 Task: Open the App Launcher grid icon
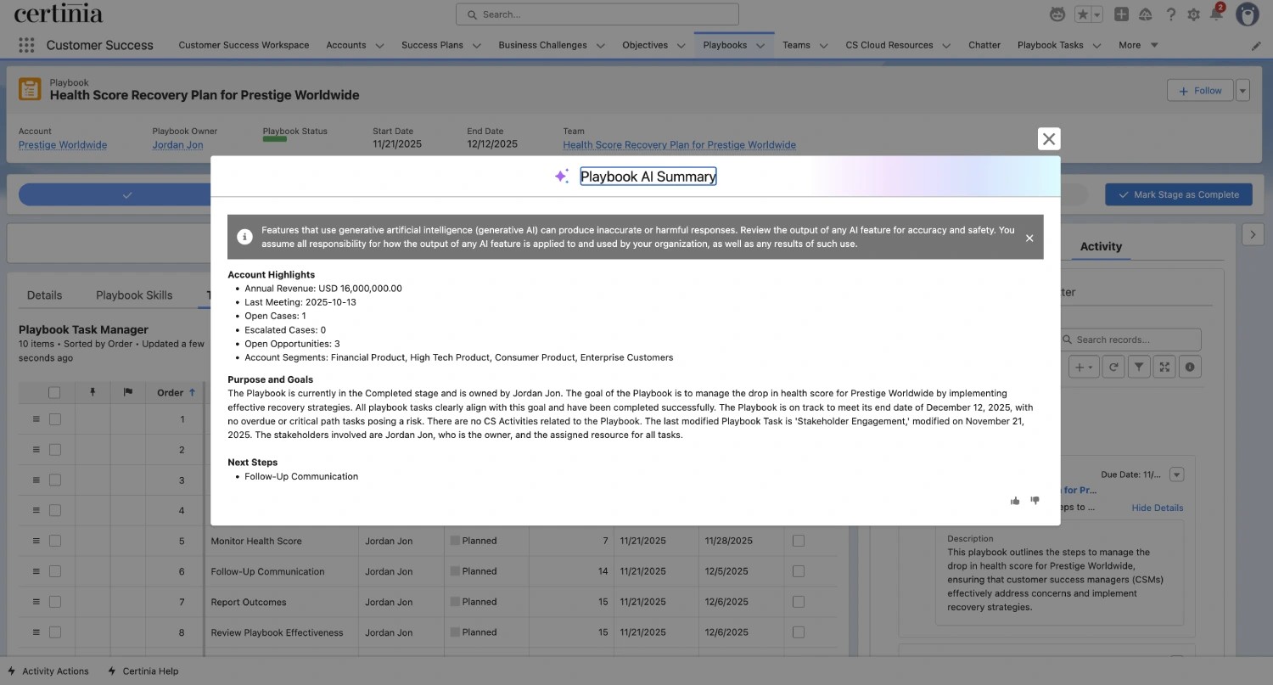(26, 45)
